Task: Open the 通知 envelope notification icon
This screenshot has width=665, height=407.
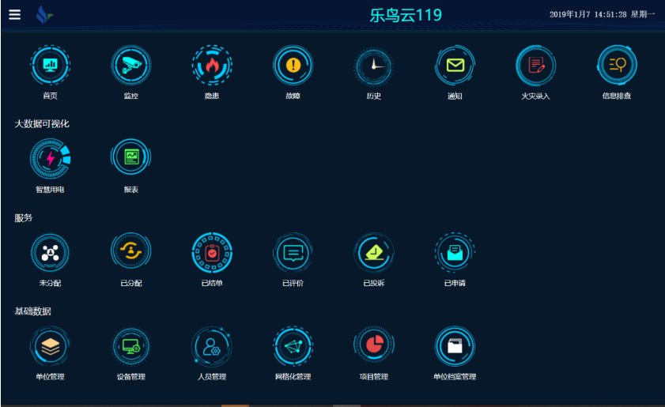Action: pyautogui.click(x=455, y=66)
